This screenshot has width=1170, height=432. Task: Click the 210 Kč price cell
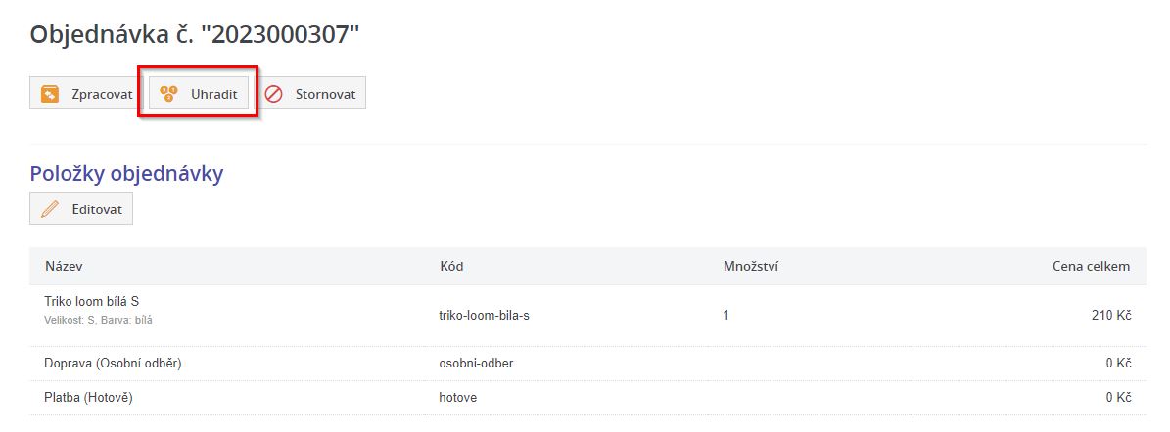1111,316
